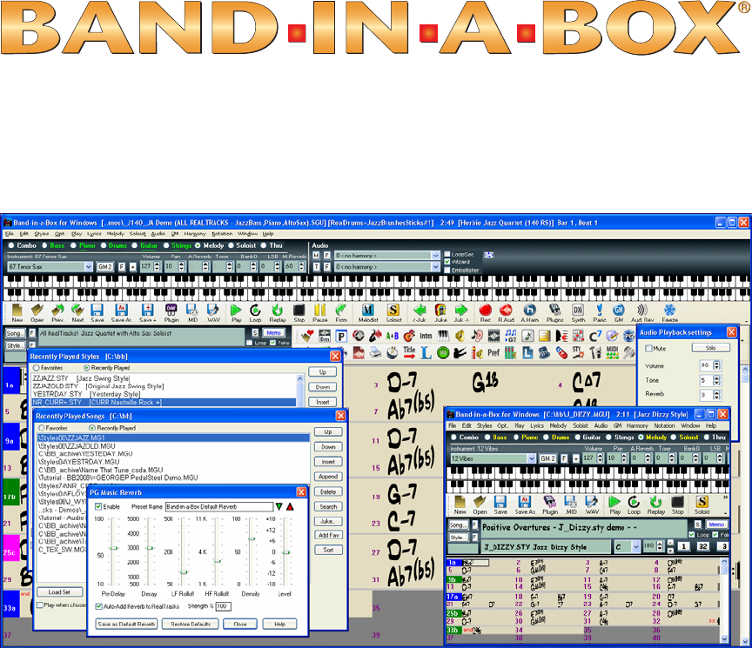752x648 pixels.
Task: Open the 67 Tenor Sax instrument dropdown
Action: tap(89, 266)
